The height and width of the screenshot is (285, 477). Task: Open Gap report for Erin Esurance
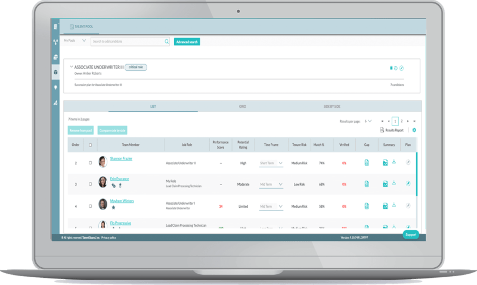(x=367, y=184)
